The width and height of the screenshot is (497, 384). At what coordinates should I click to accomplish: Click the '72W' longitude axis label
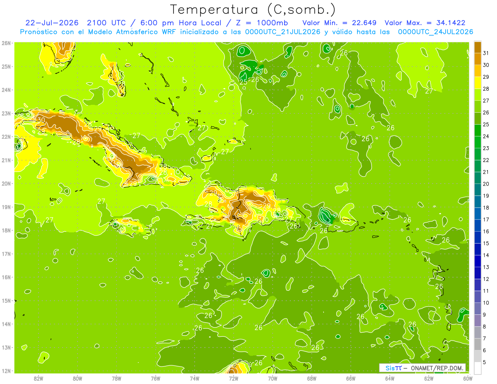click(234, 378)
